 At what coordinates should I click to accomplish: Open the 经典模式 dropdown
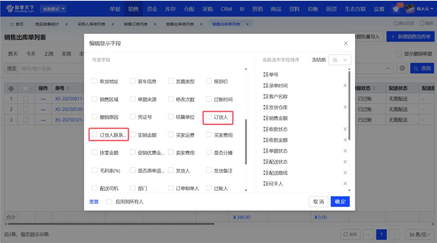tap(53, 9)
